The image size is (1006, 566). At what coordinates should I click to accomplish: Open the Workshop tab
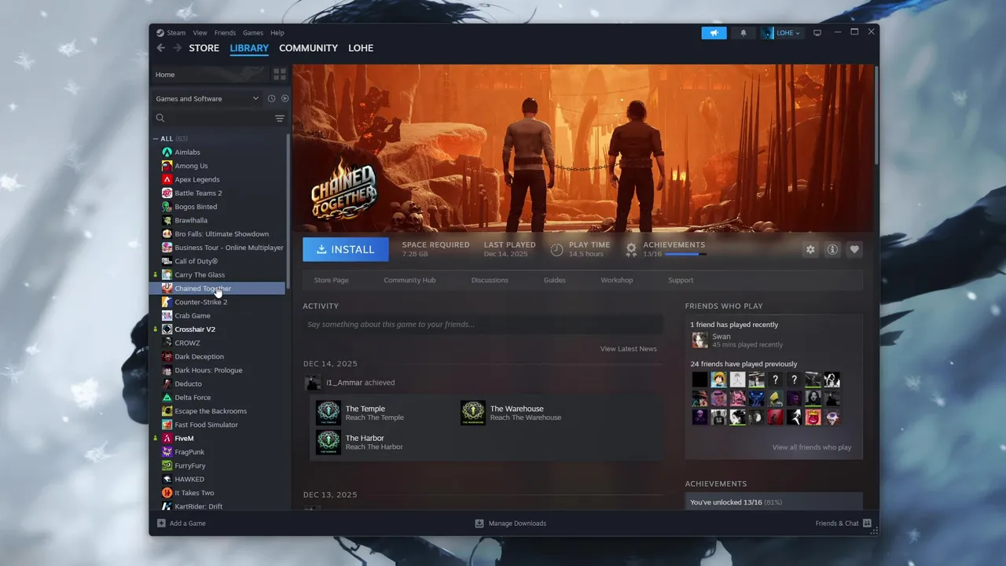click(x=617, y=281)
